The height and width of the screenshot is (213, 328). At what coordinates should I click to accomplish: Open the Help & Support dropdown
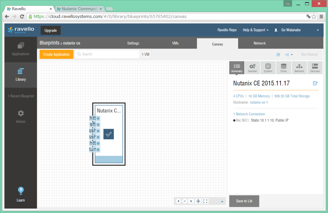[x=255, y=30]
